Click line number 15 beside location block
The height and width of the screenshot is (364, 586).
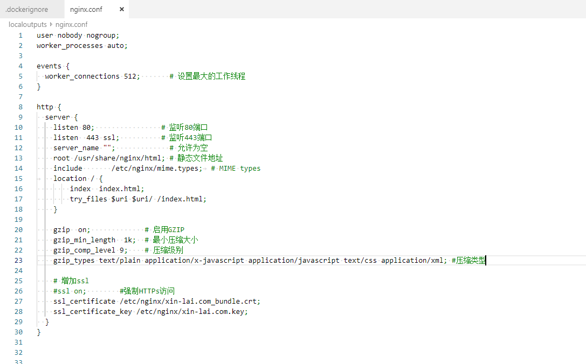click(19, 179)
